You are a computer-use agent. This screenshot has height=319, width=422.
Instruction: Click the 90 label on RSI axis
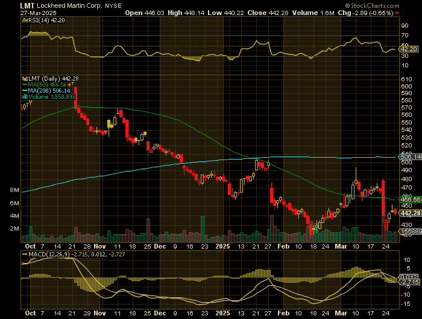(405, 26)
